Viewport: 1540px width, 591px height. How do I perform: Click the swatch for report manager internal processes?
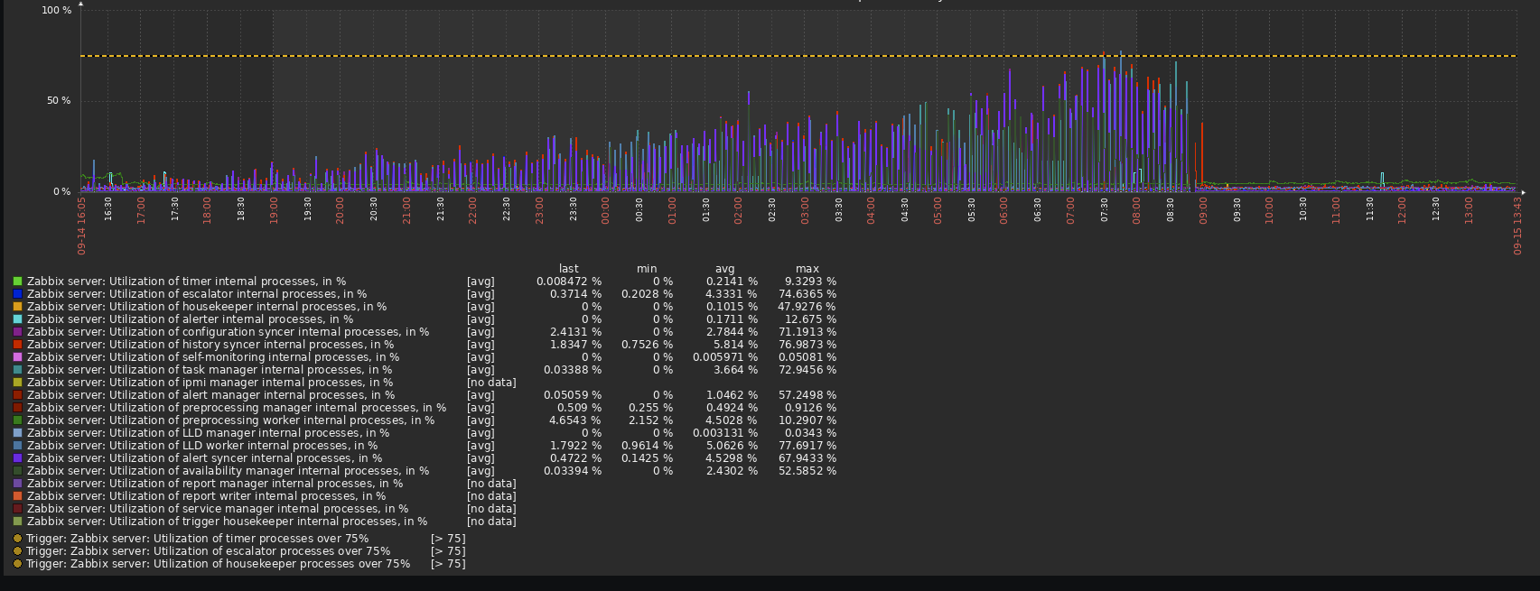click(18, 484)
